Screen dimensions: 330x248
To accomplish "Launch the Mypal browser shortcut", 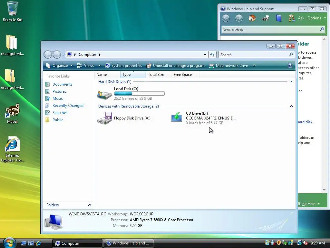I will pos(13,113).
